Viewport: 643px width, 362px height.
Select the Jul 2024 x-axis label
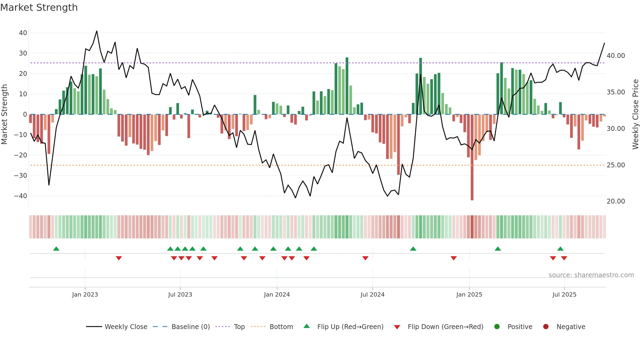(x=372, y=294)
